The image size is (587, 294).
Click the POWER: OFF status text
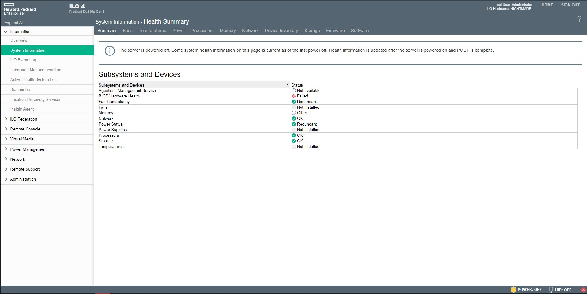[530, 290]
